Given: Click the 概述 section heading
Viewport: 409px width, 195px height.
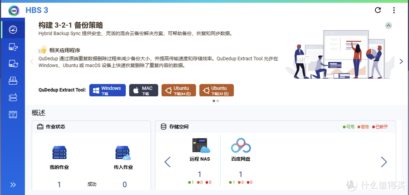Looking at the screenshot, I should 39,113.
